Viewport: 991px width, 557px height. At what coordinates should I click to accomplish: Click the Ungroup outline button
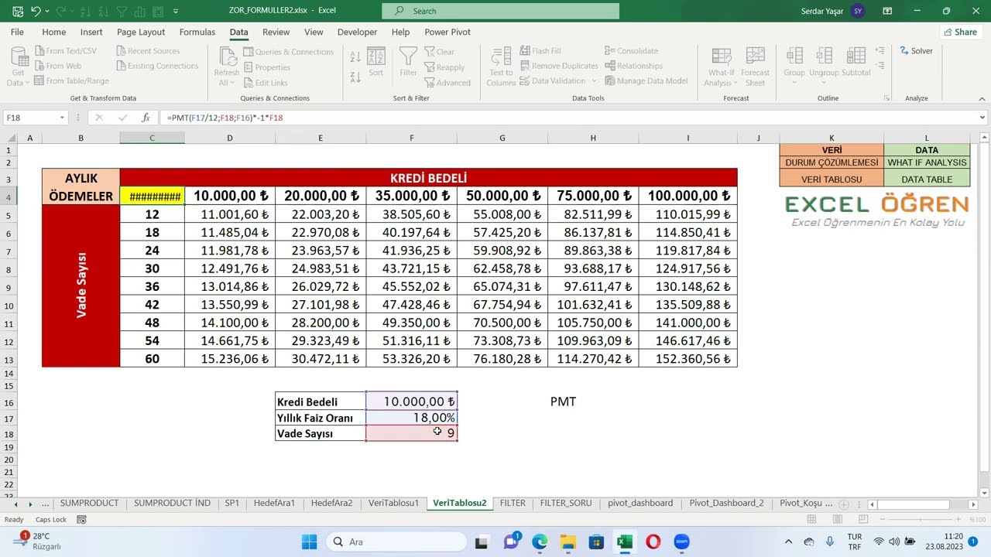pyautogui.click(x=825, y=66)
